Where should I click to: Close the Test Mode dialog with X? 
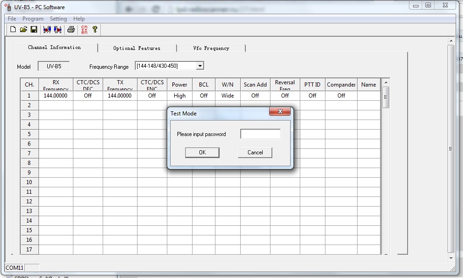[x=280, y=111]
